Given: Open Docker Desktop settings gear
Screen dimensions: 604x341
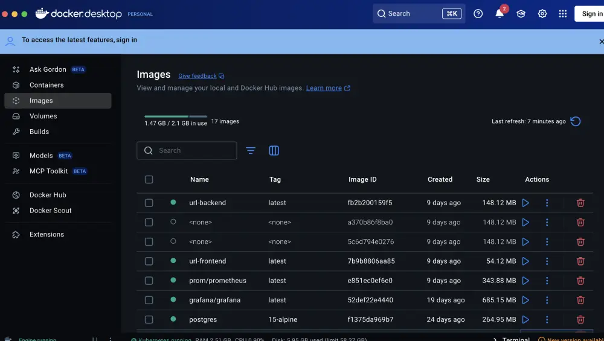Looking at the screenshot, I should coord(542,14).
